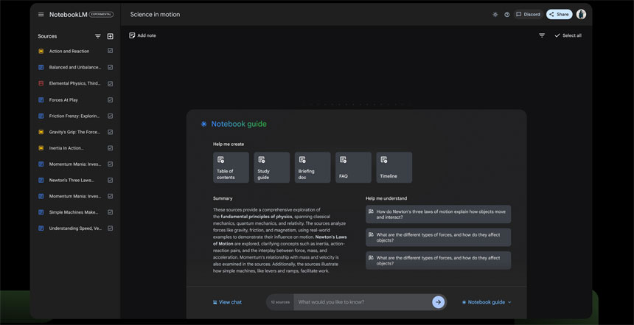634x325 pixels.
Task: Open the Newton's Three Laws source
Action: click(72, 181)
